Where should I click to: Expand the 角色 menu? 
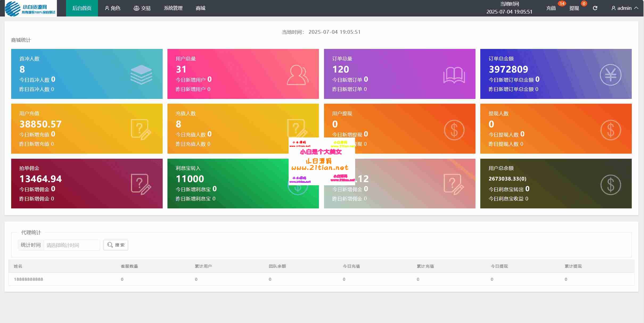pyautogui.click(x=113, y=8)
